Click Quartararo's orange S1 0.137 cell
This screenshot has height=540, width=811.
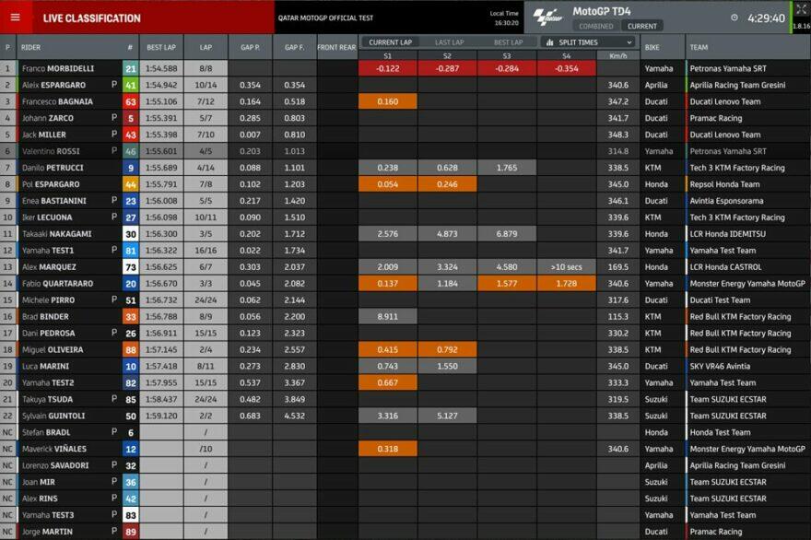tap(388, 284)
